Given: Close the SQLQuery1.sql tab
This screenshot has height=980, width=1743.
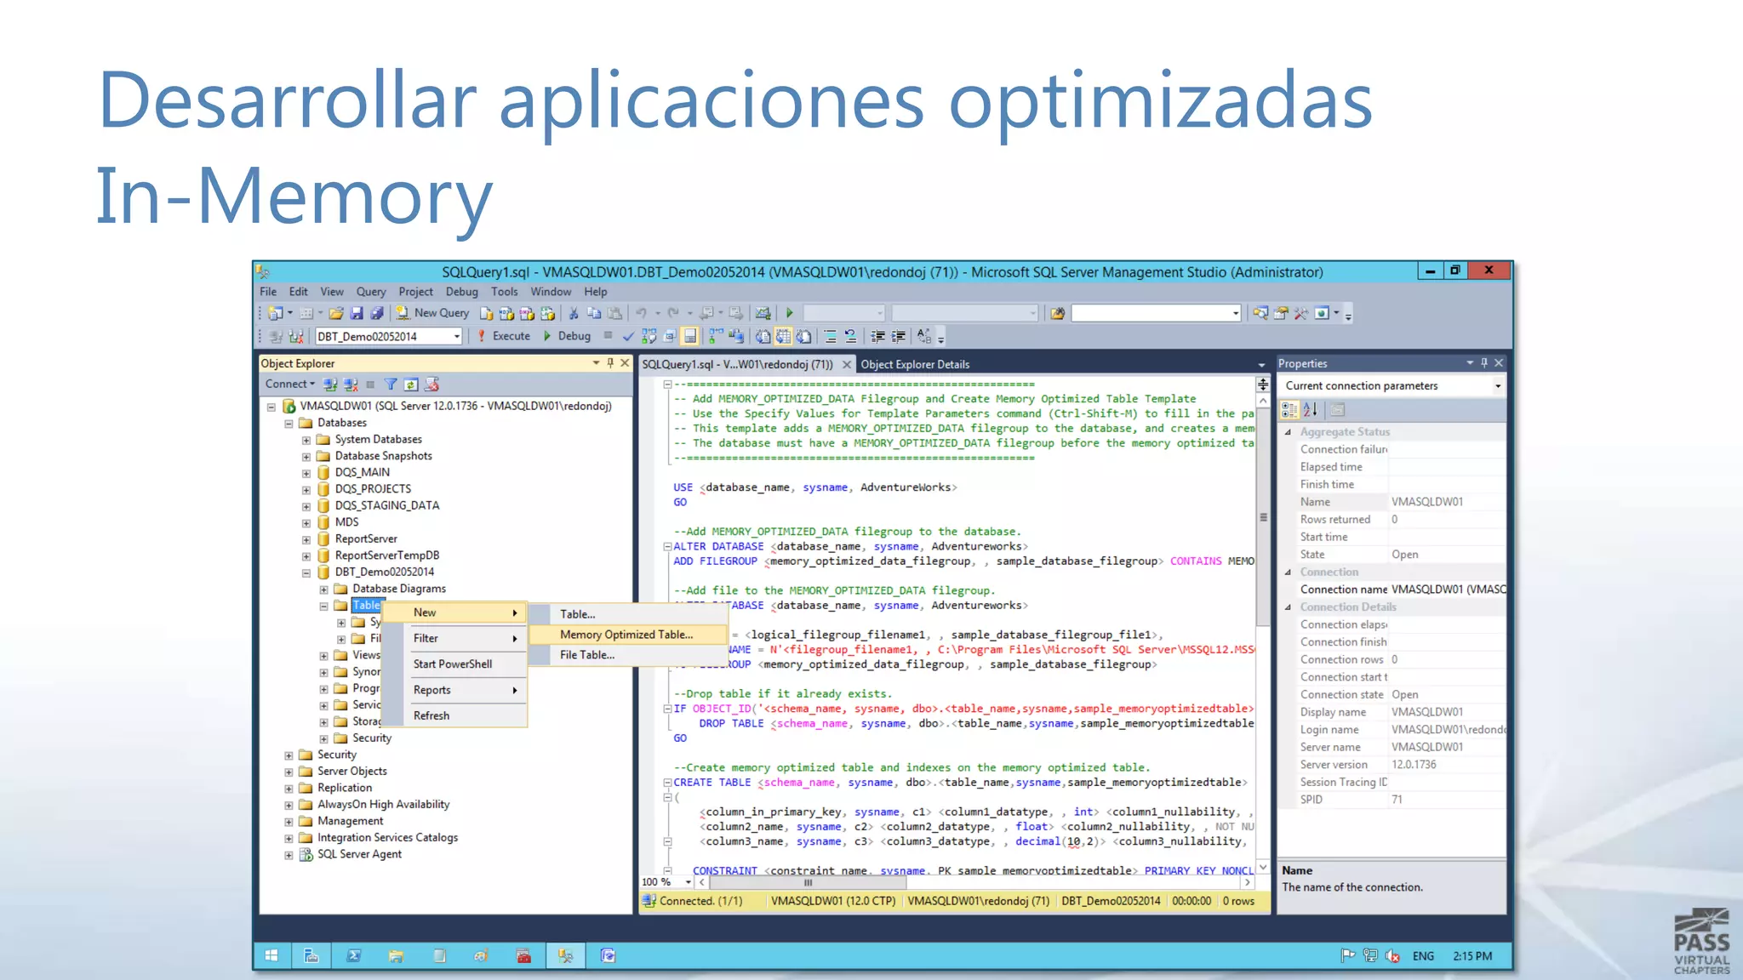Looking at the screenshot, I should pos(846,364).
